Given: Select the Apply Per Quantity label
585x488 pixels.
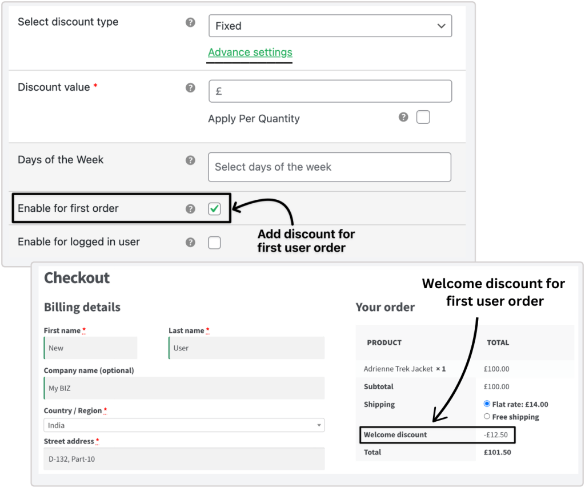Looking at the screenshot, I should (254, 119).
